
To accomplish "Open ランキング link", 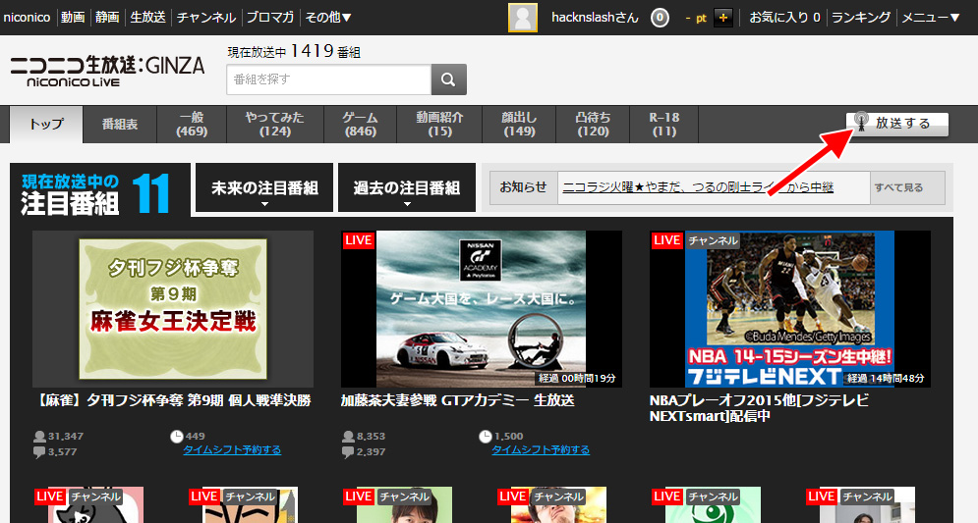I will point(861,18).
